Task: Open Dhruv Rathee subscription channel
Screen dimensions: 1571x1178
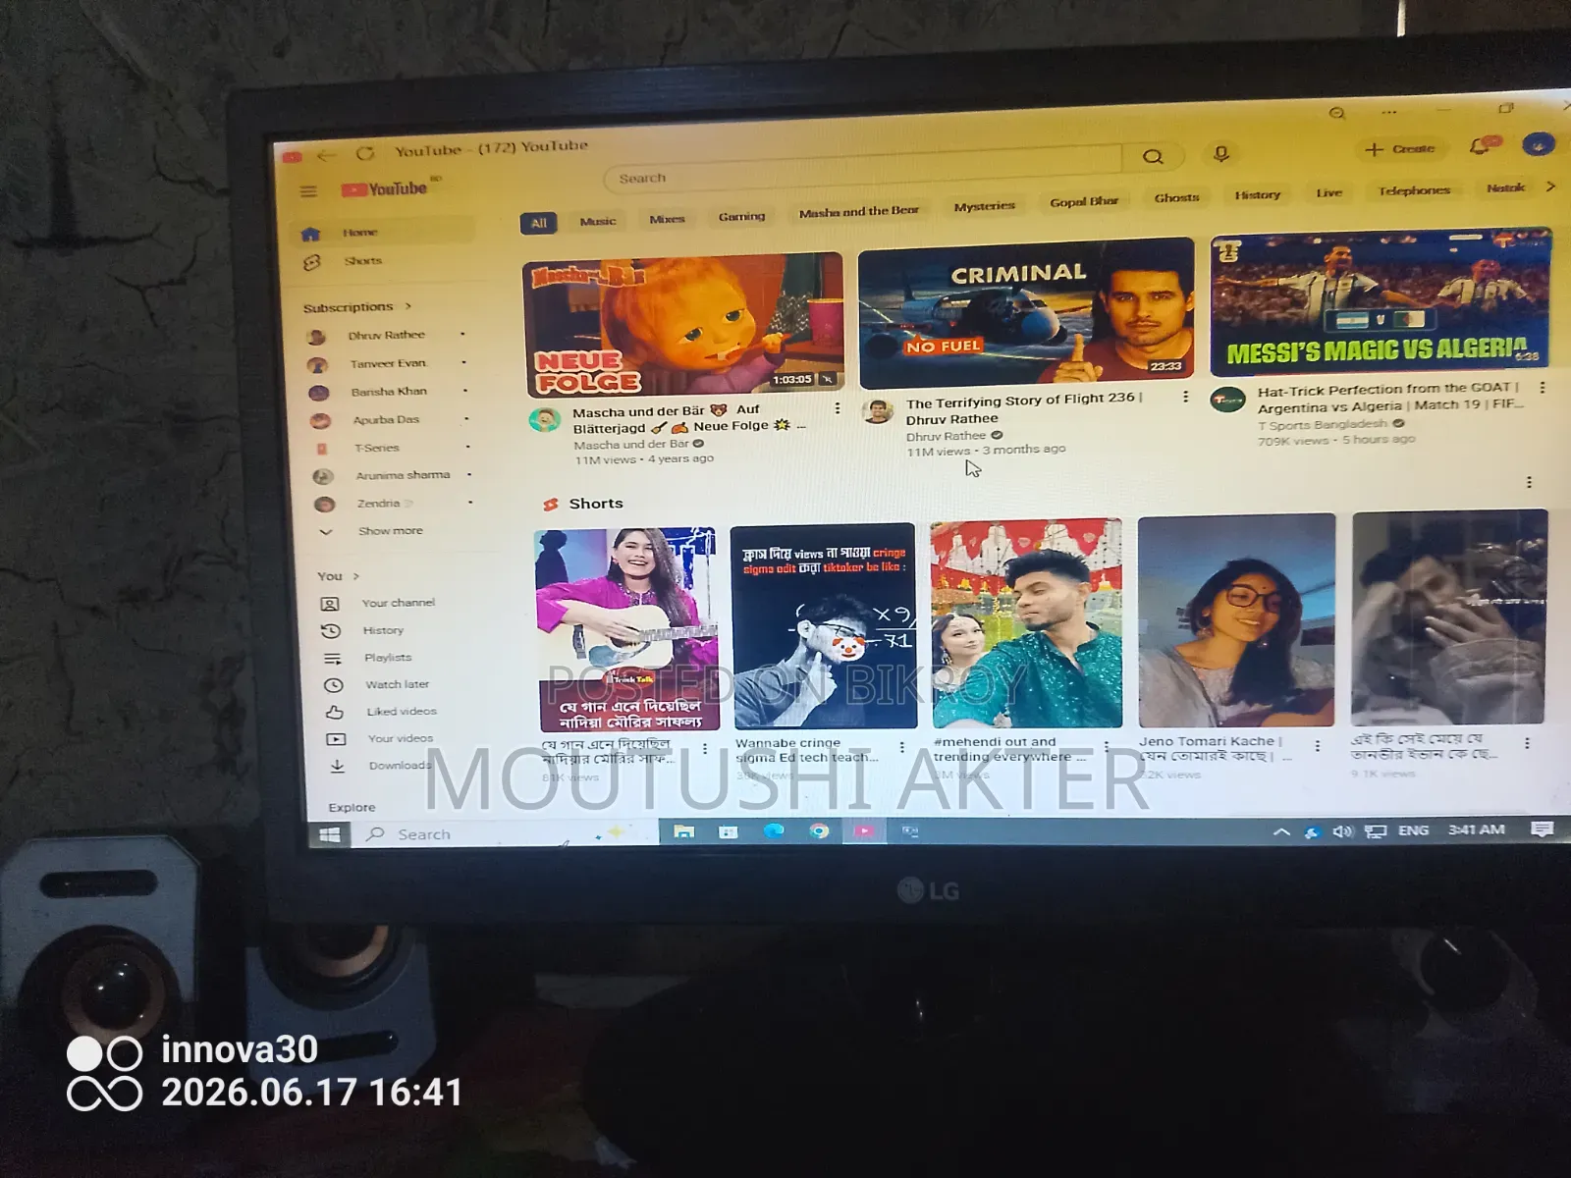Action: click(x=387, y=336)
